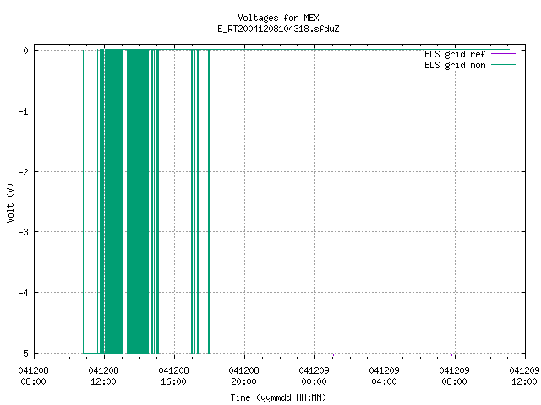
Task: Click the purple ELS grid ref legend line
Action: pyautogui.click(x=504, y=54)
